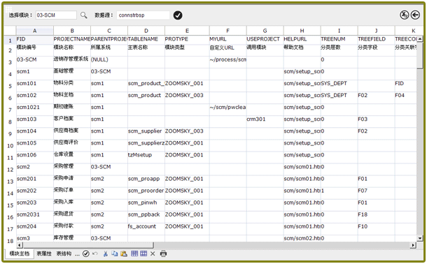This screenshot has height=264, width=427.
Task: Click the FID header cell in row 1
Action: point(34,39)
